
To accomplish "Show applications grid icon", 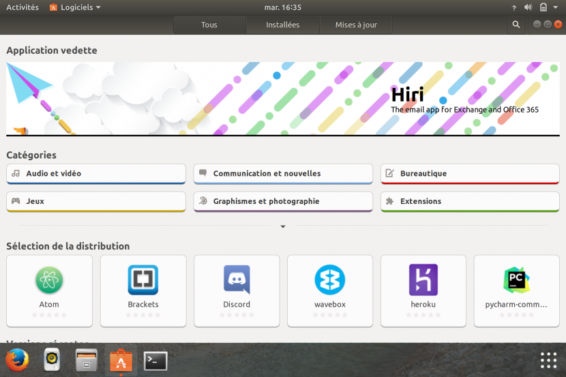I will point(548,361).
